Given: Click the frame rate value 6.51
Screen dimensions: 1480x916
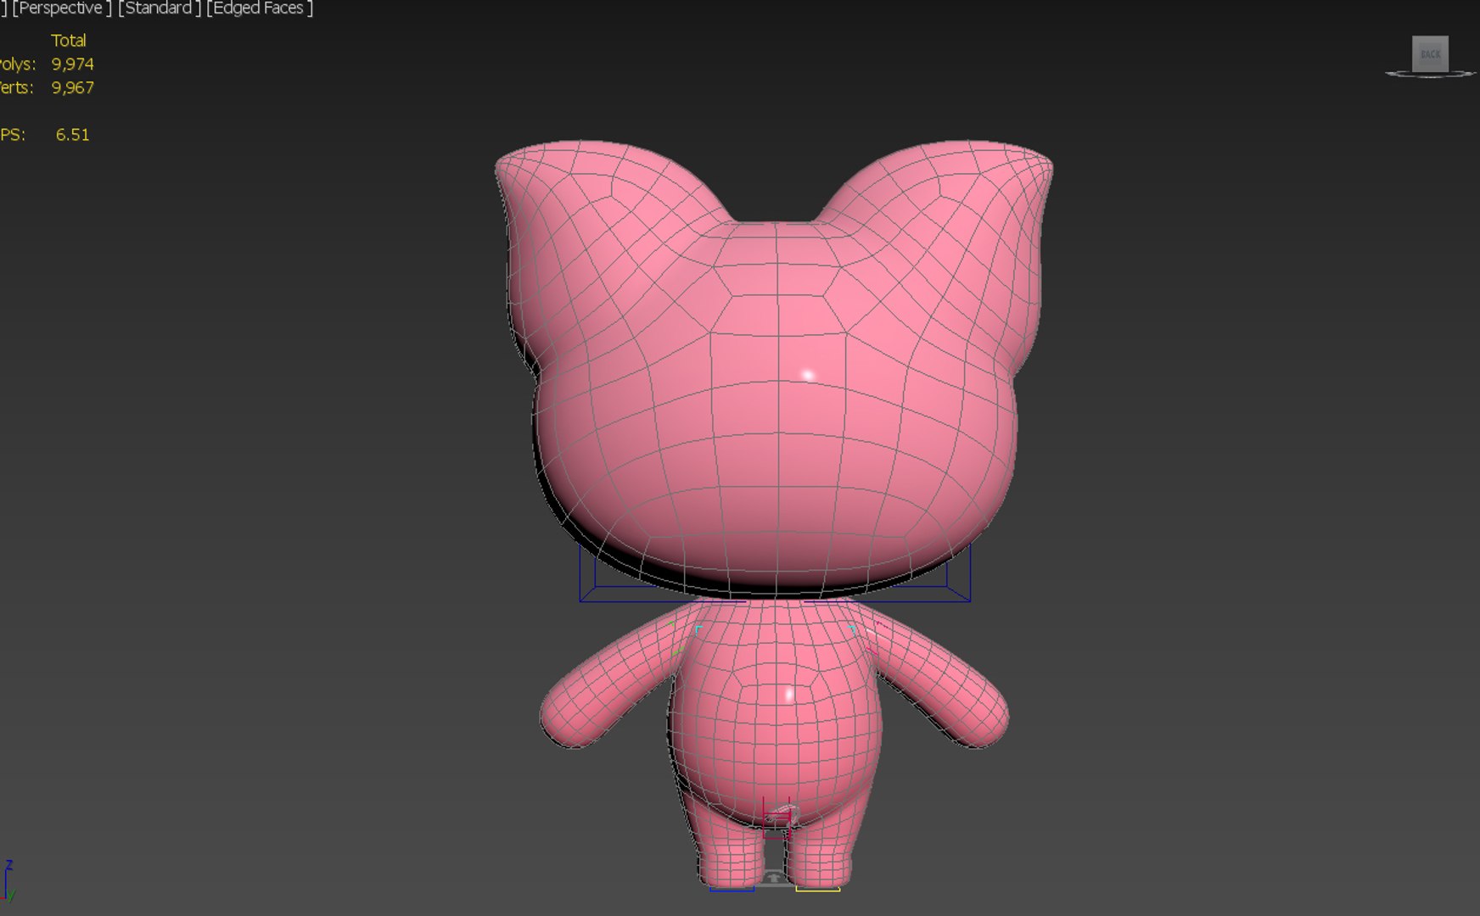Looking at the screenshot, I should point(72,135).
